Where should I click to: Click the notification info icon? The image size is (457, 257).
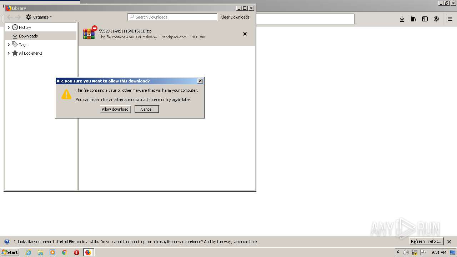pyautogui.click(x=7, y=242)
